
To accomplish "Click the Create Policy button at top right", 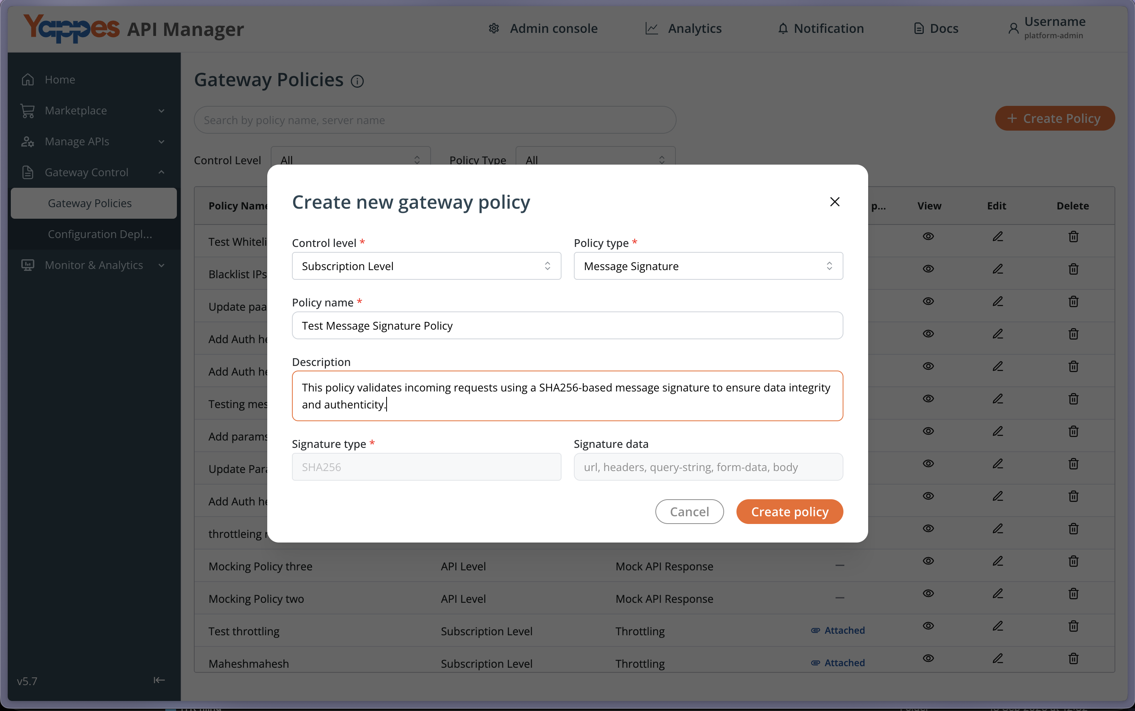I will 1055,119.
